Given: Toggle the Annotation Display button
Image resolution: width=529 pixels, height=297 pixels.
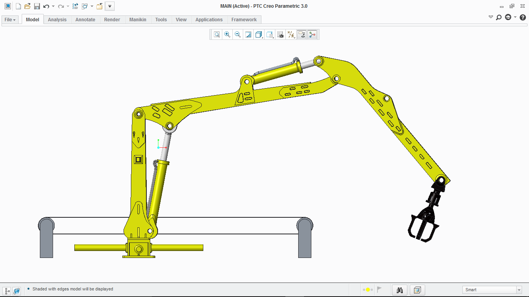Looking at the screenshot, I should (302, 35).
